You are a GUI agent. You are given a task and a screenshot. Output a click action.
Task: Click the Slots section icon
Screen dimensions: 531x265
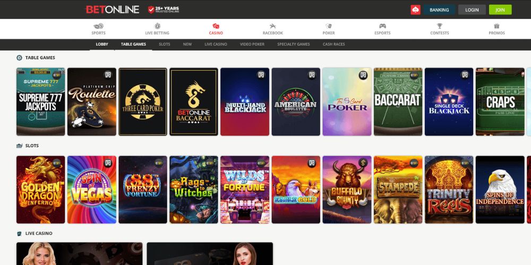[19, 146]
